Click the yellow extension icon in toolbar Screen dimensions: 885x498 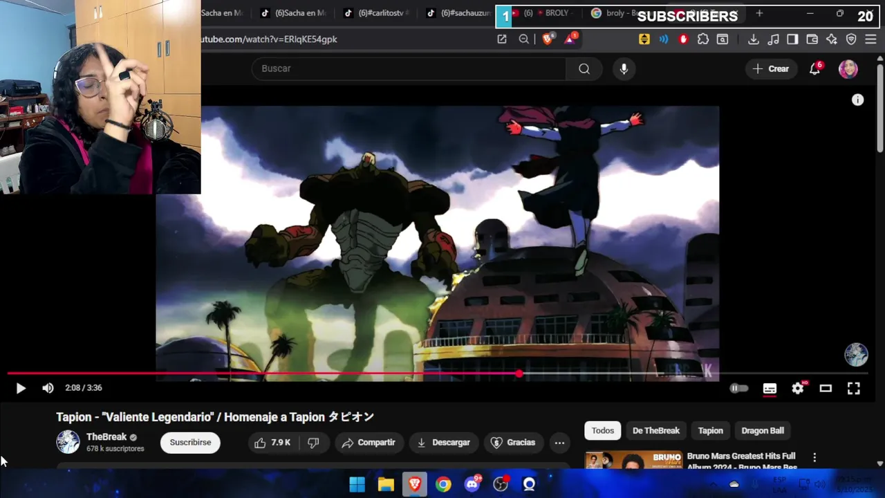click(x=644, y=39)
